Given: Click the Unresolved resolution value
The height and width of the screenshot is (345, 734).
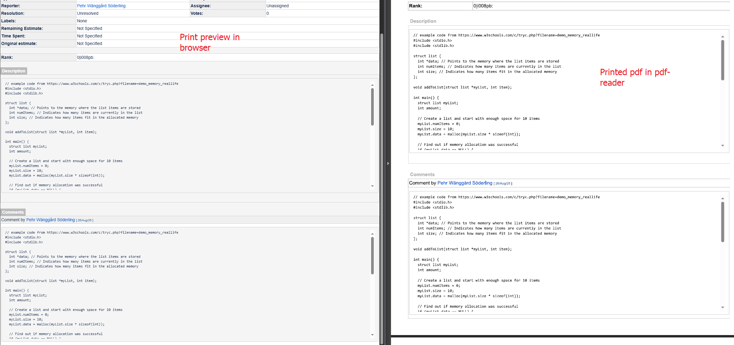Looking at the screenshot, I should [x=87, y=13].
